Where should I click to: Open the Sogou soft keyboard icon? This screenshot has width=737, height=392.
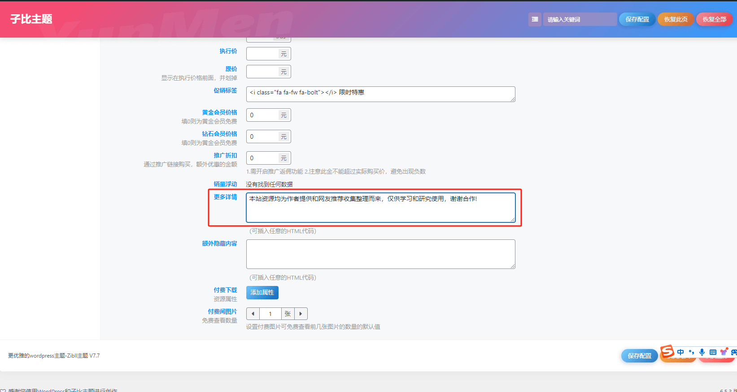click(713, 352)
